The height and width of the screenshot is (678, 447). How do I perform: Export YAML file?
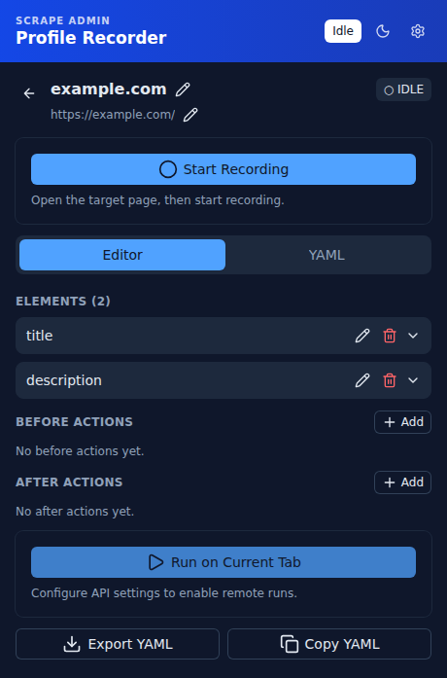point(118,644)
